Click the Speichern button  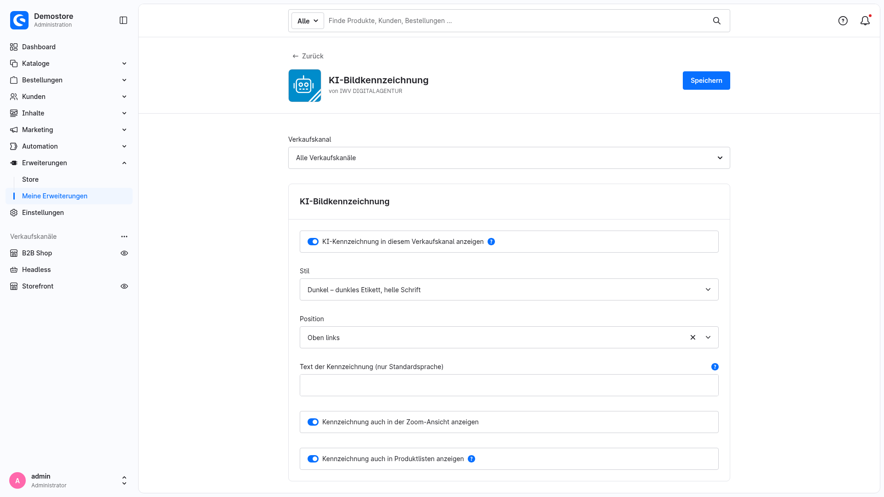tap(706, 81)
